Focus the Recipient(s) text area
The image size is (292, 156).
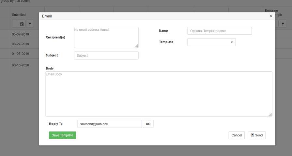(106, 37)
